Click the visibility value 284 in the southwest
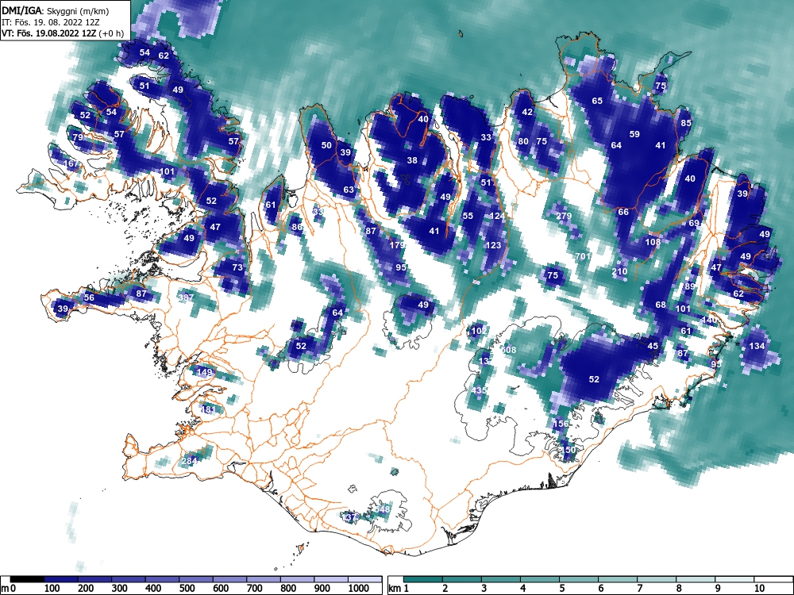Image resolution: width=794 pixels, height=595 pixels. [189, 461]
